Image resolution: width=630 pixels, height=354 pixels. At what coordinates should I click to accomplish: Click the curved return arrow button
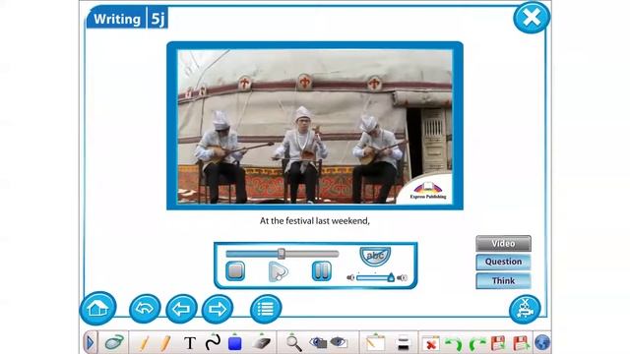pos(145,309)
